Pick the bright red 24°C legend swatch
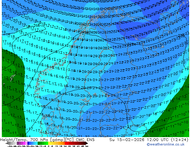 pos(66,143)
